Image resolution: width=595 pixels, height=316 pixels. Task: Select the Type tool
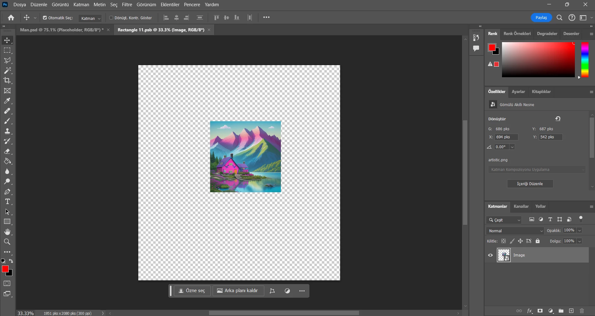coord(7,202)
